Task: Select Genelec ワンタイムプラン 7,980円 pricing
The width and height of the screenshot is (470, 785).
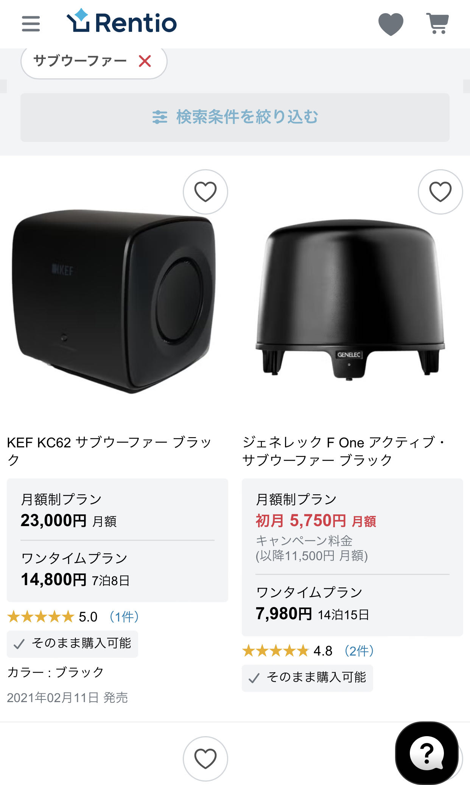Action: (312, 606)
